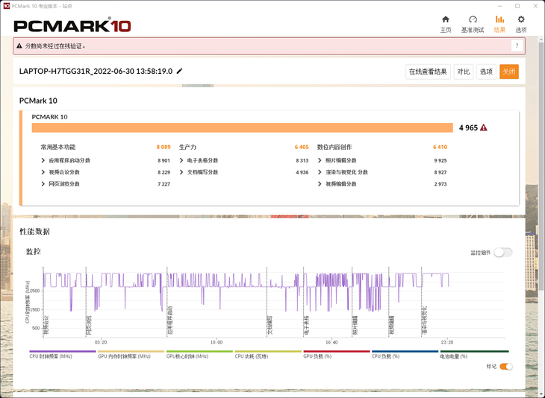Screen dimensions: 545x398
Task: Click the 对比 compare button
Action: tap(464, 72)
